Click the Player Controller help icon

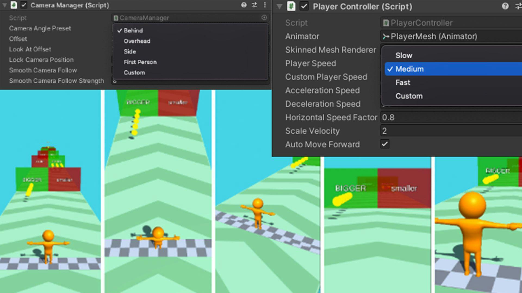(504, 6)
